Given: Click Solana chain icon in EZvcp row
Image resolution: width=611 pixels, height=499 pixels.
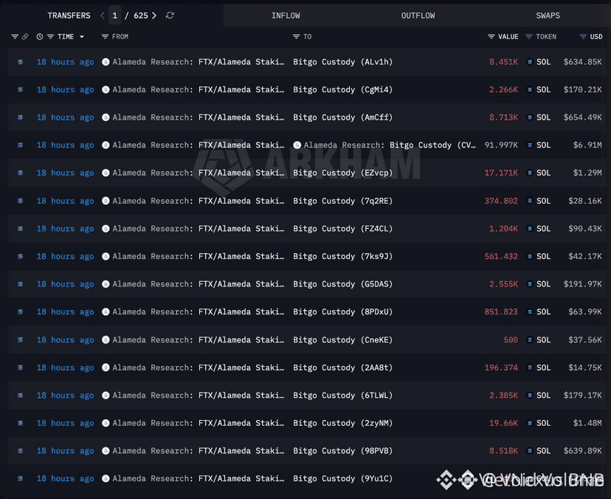Looking at the screenshot, I should (x=20, y=173).
